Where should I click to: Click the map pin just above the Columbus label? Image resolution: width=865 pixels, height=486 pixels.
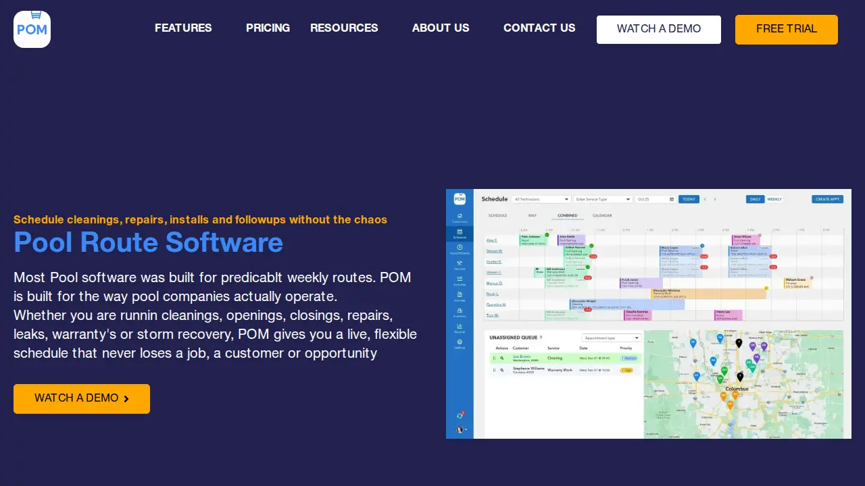click(740, 376)
